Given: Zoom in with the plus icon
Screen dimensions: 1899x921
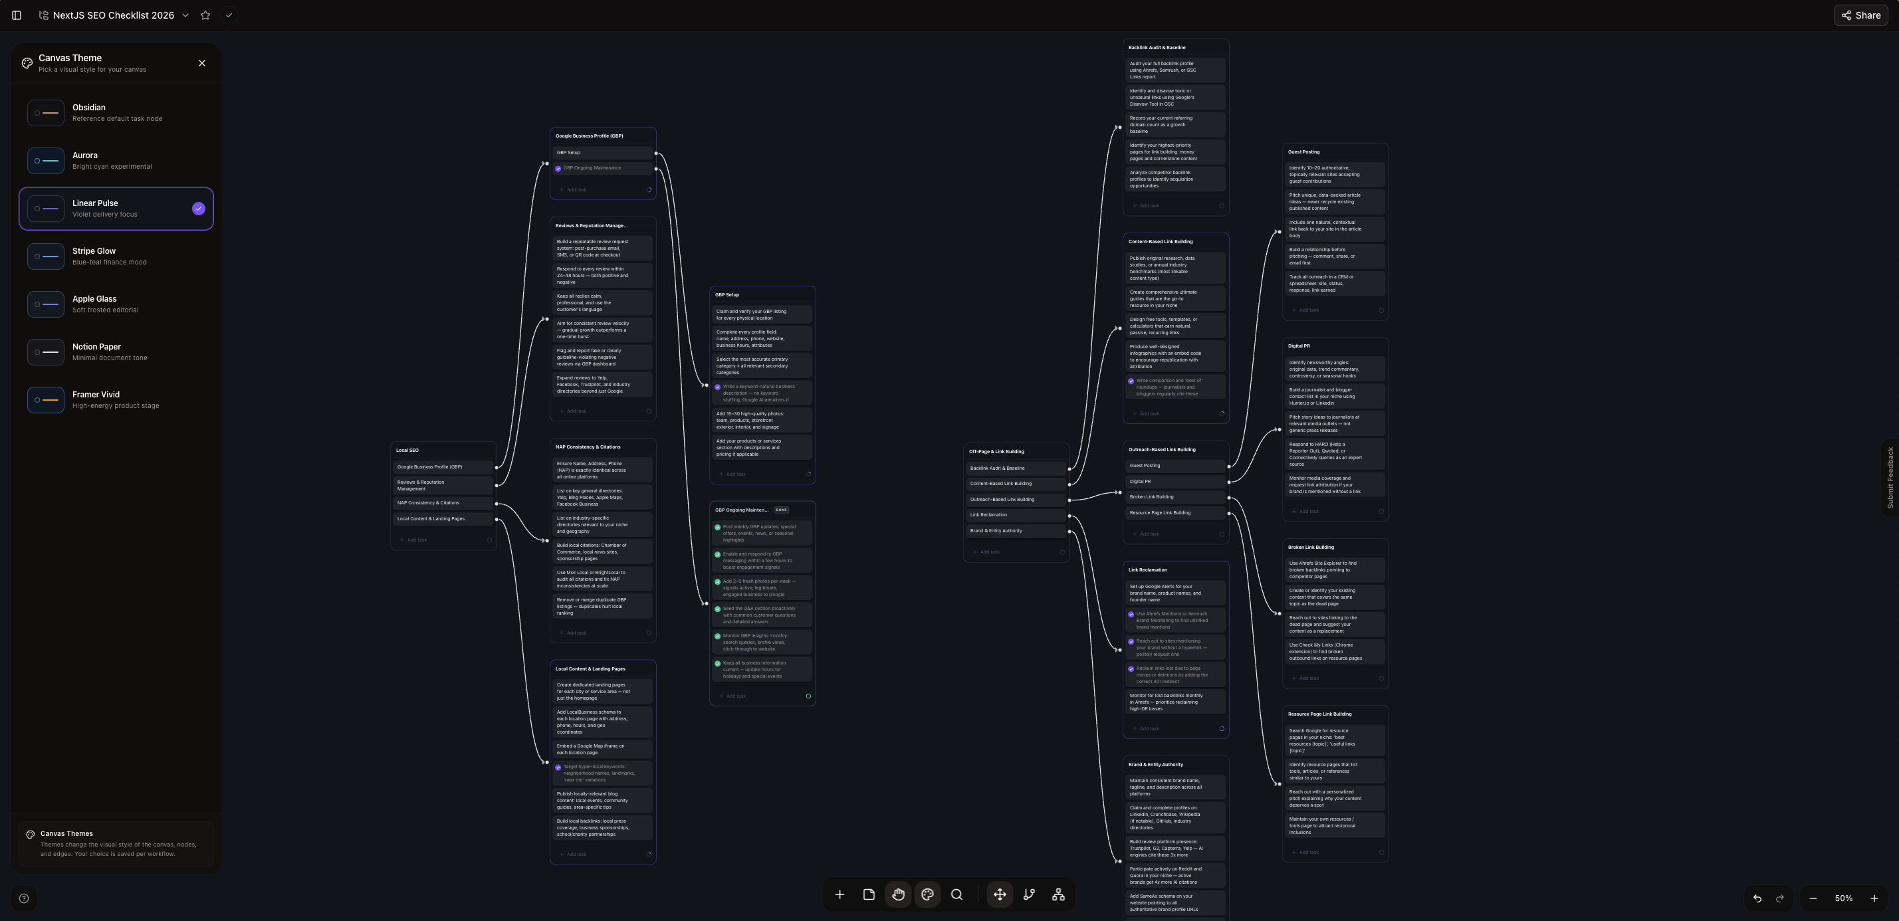Looking at the screenshot, I should [1874, 898].
